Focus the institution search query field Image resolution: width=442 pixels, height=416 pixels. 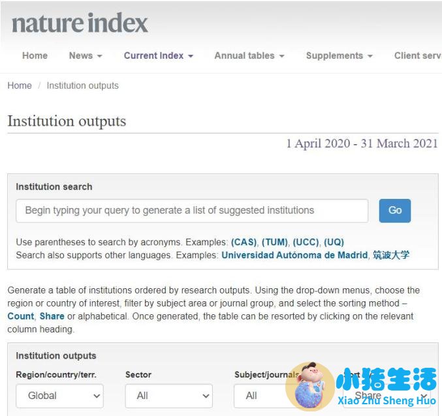pyautogui.click(x=192, y=211)
